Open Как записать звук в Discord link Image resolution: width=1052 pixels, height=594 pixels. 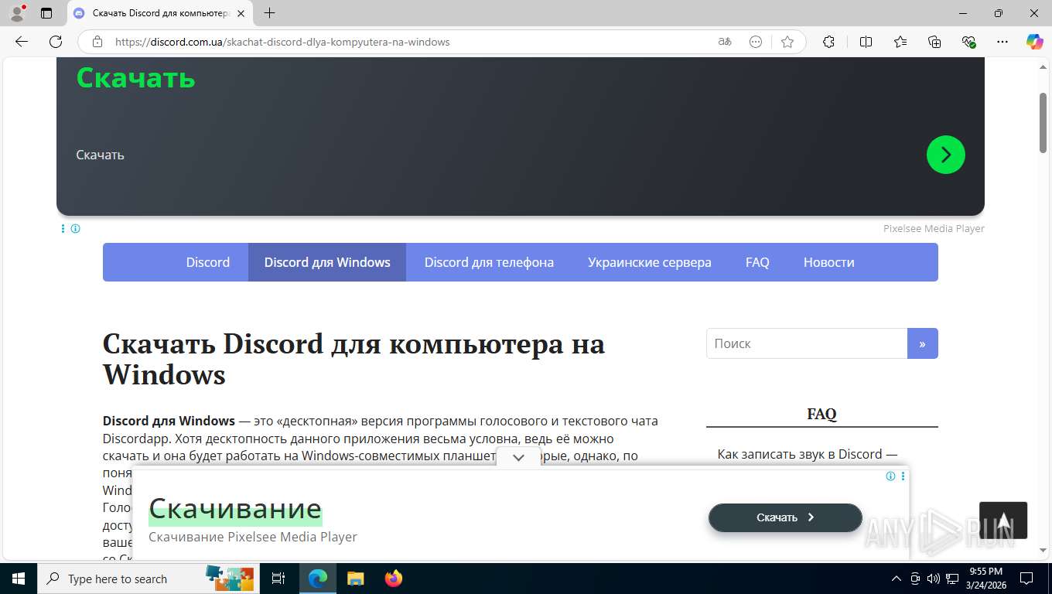point(807,454)
